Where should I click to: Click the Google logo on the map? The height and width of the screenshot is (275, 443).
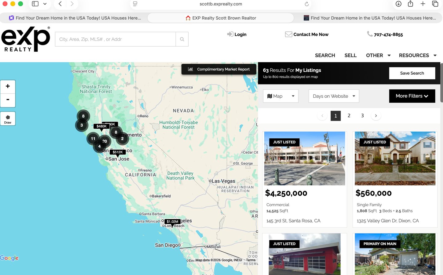(9, 258)
